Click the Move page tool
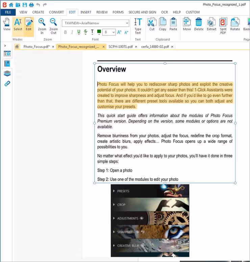 pyautogui.click(x=187, y=24)
